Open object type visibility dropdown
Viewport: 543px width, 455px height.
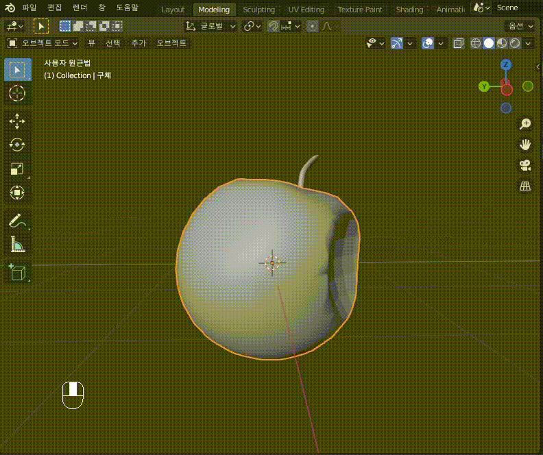375,43
